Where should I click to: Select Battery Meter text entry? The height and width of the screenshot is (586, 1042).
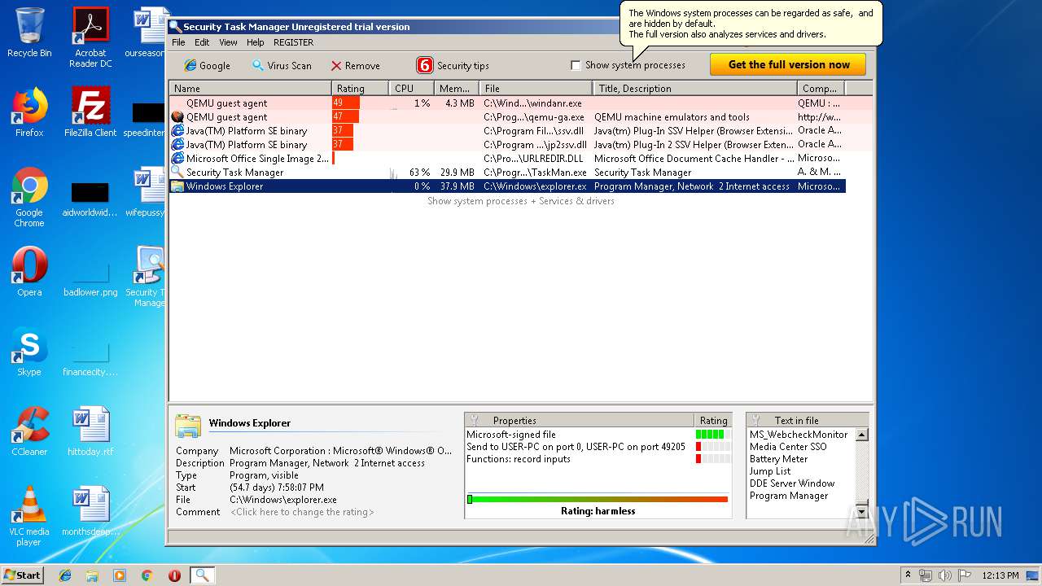pyautogui.click(x=778, y=459)
